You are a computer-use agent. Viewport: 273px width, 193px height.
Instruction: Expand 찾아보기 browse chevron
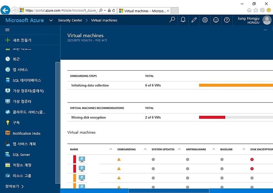point(22,187)
